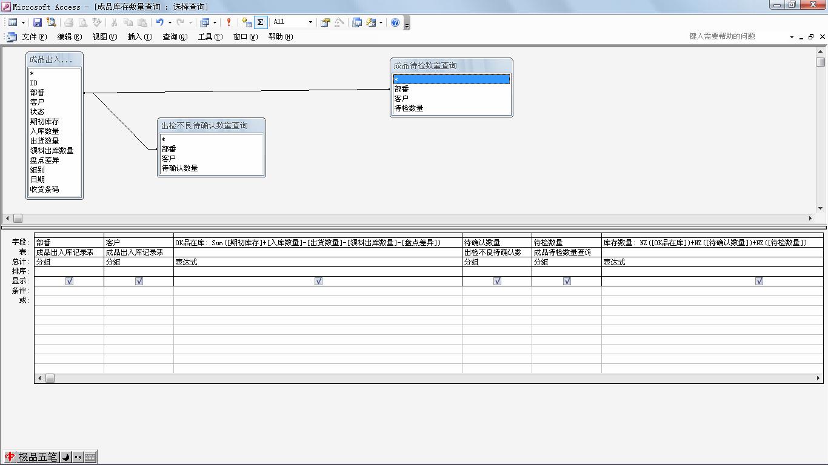The image size is (828, 465).
Task: Open the View button dropdown arrow
Action: click(x=23, y=22)
